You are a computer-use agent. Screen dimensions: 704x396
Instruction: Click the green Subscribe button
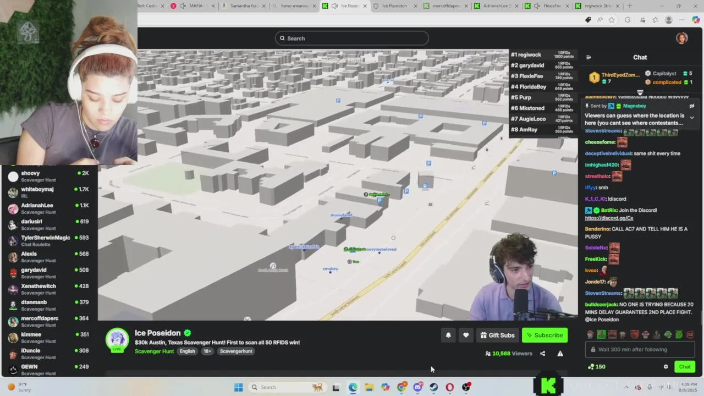coord(544,335)
